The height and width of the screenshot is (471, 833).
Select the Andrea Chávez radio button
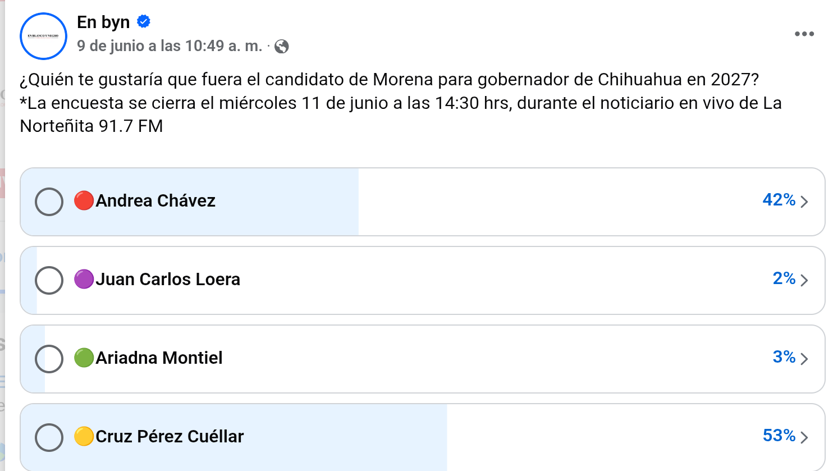(x=49, y=202)
